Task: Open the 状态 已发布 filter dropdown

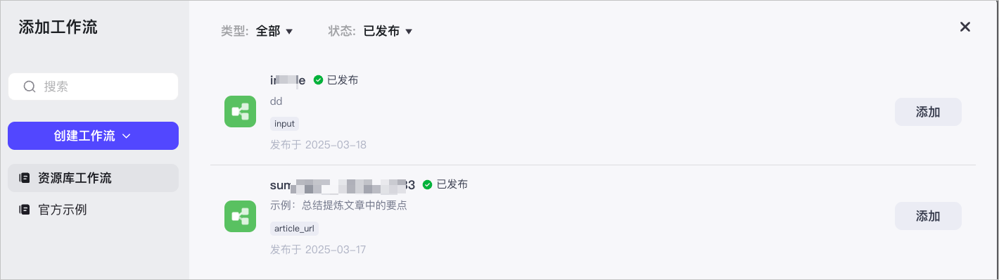Action: pyautogui.click(x=388, y=31)
